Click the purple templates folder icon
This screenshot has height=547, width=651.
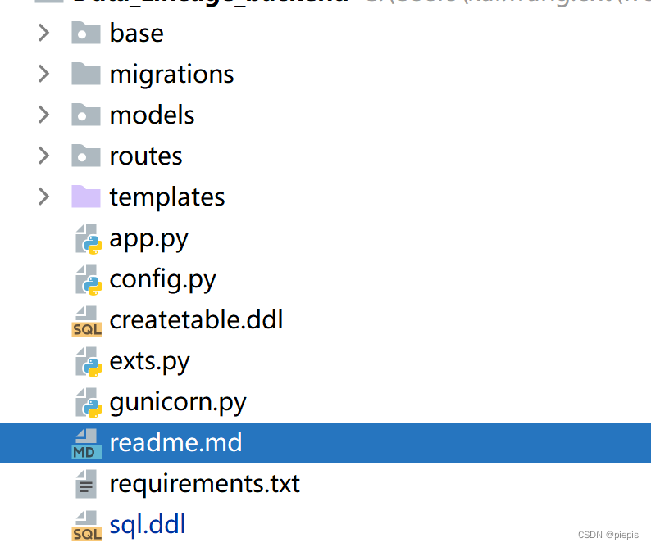click(x=86, y=197)
